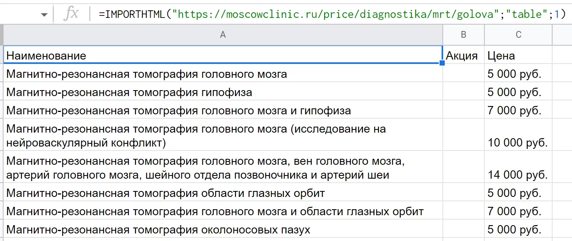Select column A header
Image resolution: width=572 pixels, height=241 pixels.
(x=223, y=35)
